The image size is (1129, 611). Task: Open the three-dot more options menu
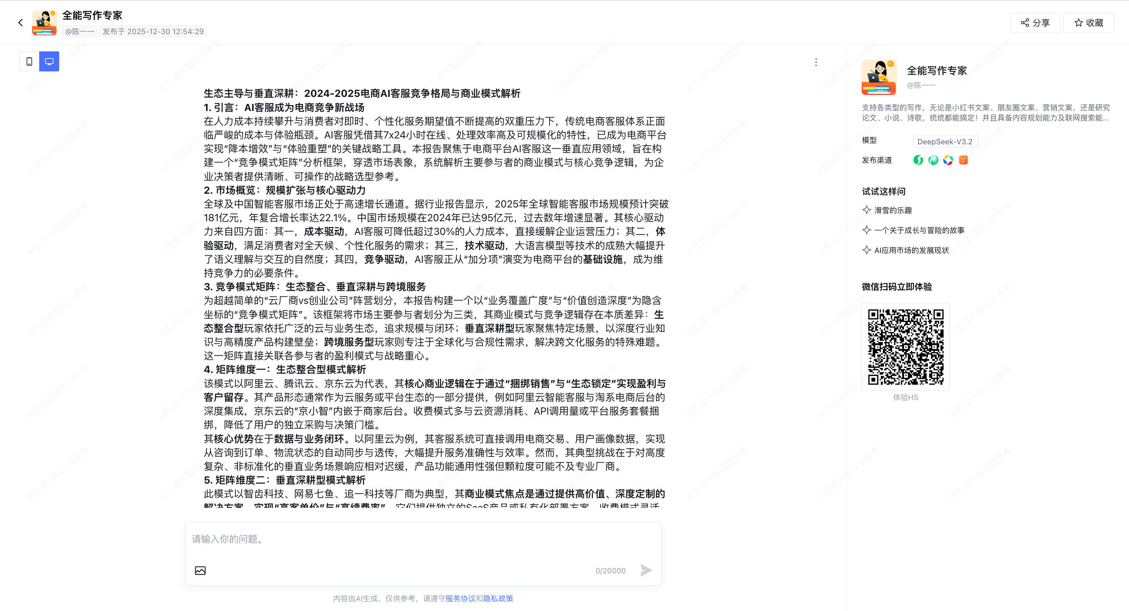(816, 62)
